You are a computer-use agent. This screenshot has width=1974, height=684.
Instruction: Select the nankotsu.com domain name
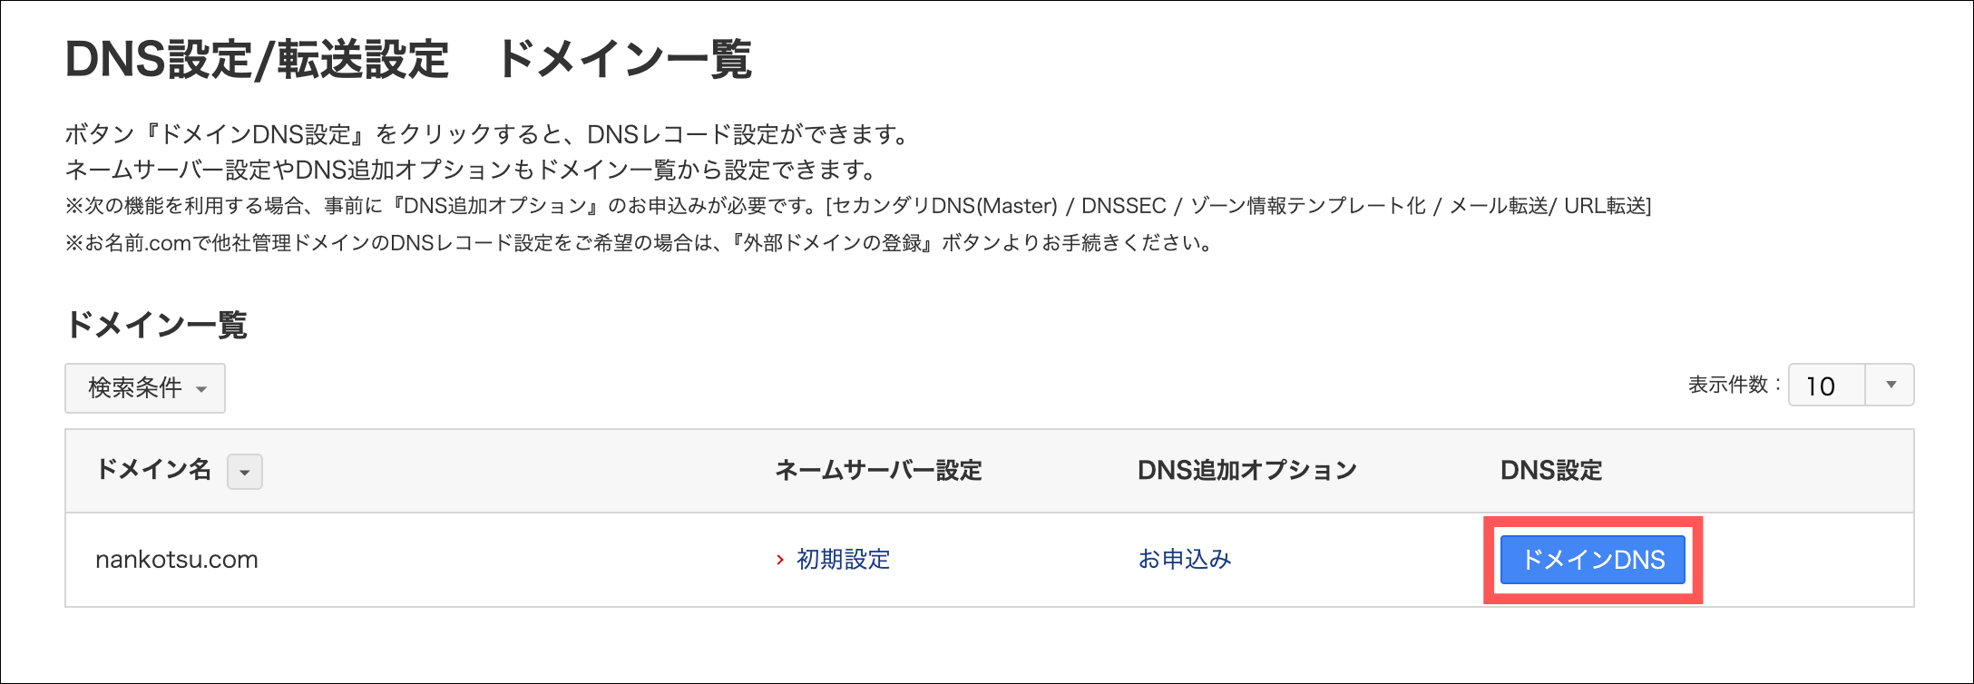pos(177,560)
